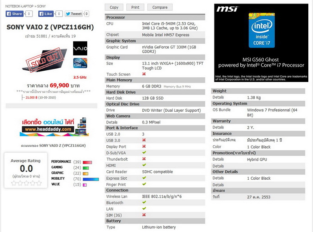The height and width of the screenshot is (232, 313).
Task: Click the Touch Screen red cross icon
Action: (144, 74)
